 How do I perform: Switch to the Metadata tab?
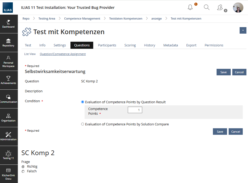click(x=170, y=45)
